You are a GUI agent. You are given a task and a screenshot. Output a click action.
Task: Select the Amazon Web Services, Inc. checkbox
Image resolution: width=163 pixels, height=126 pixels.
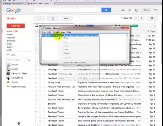[x=36, y=100]
